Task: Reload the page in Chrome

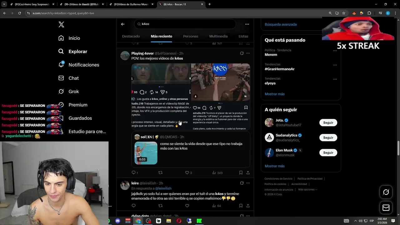Action: point(19,13)
